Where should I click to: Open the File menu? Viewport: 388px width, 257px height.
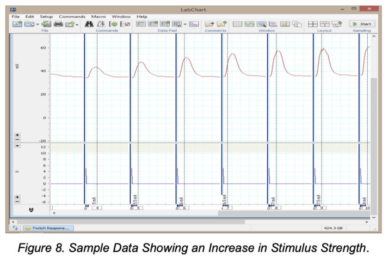click(16, 17)
